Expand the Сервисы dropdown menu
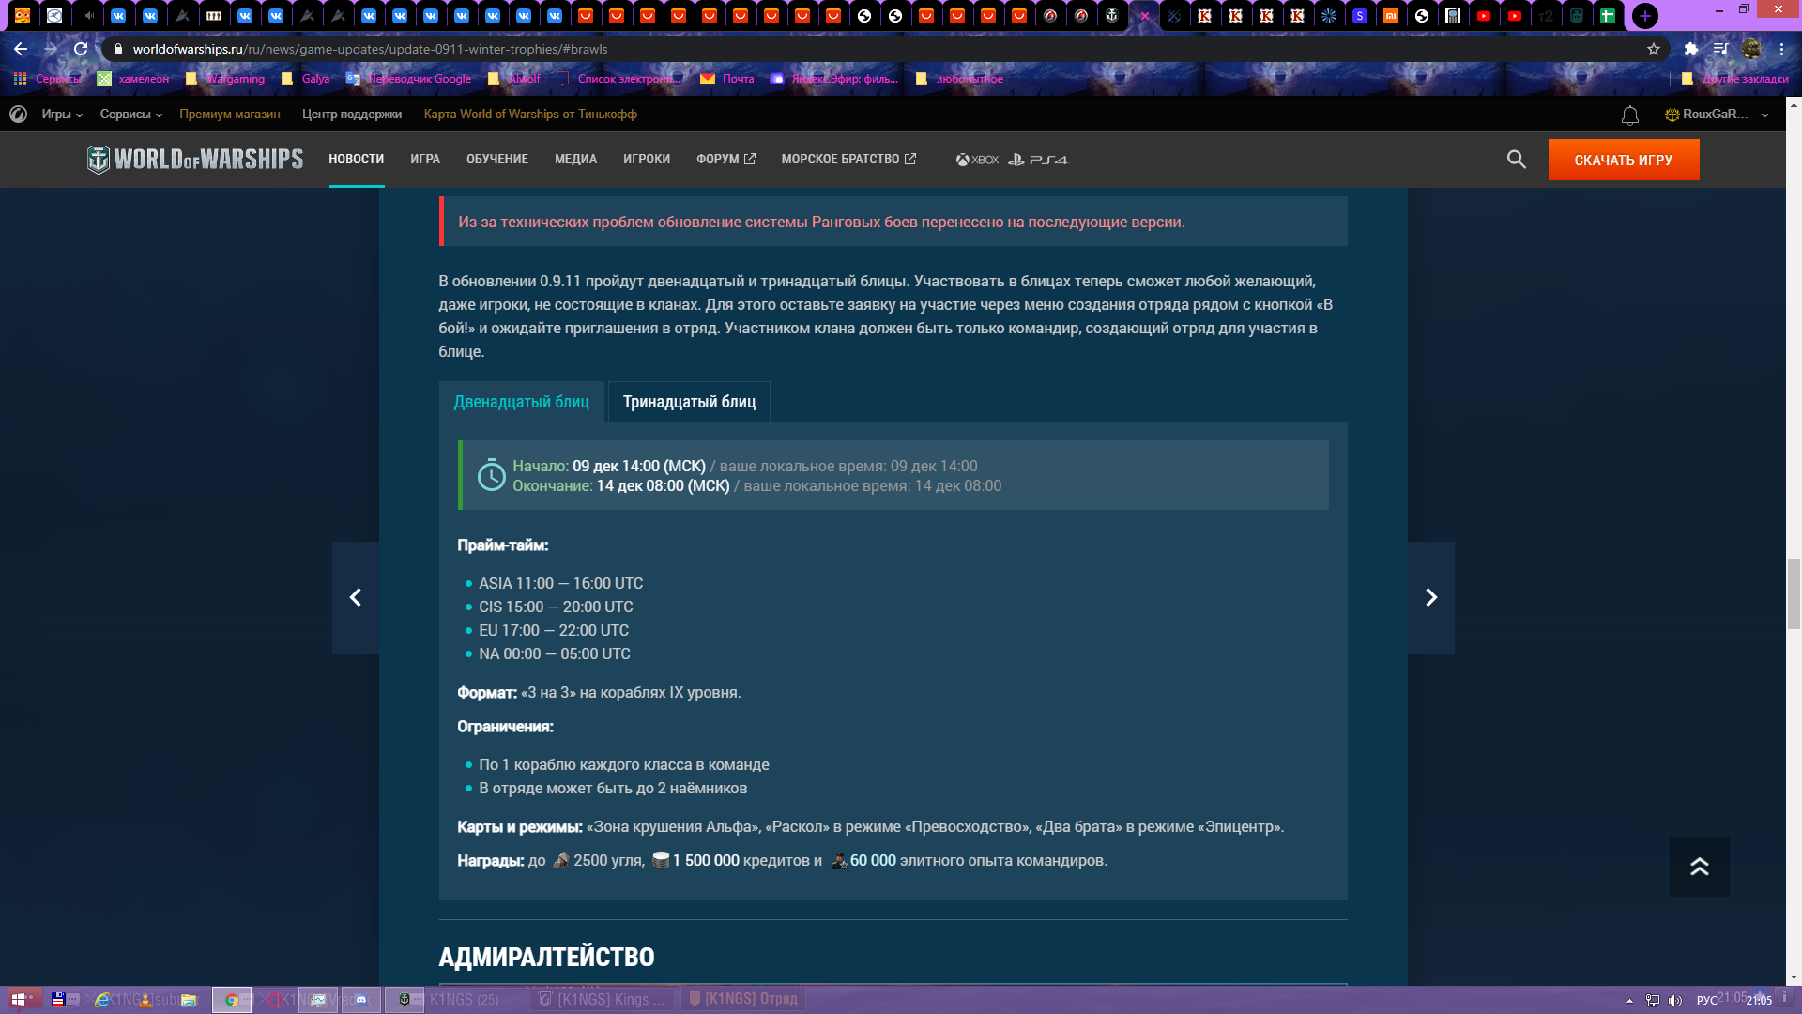The image size is (1802, 1014). coord(131,115)
